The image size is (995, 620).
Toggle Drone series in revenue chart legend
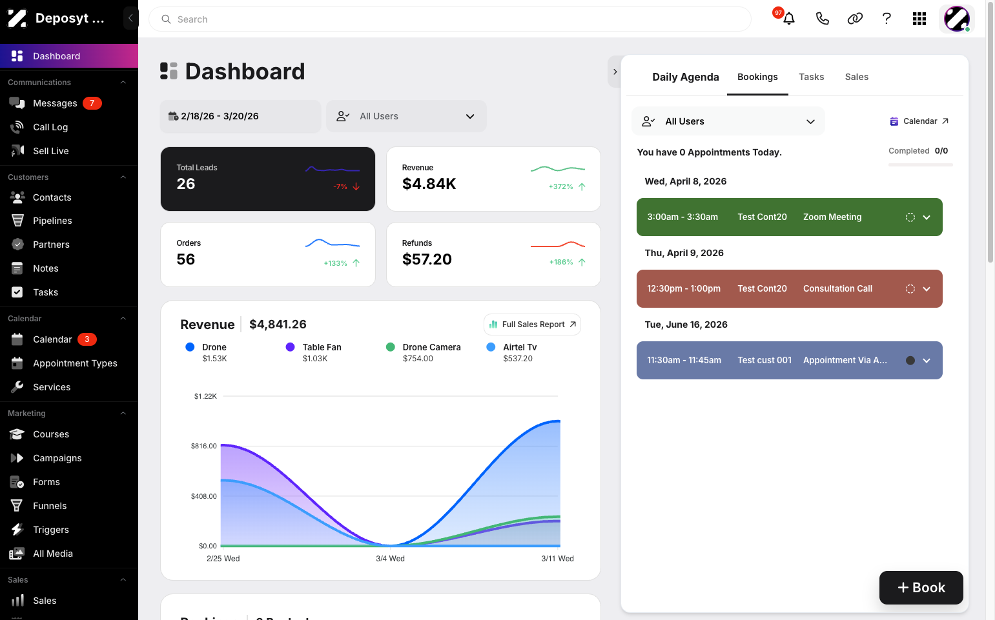coord(206,352)
